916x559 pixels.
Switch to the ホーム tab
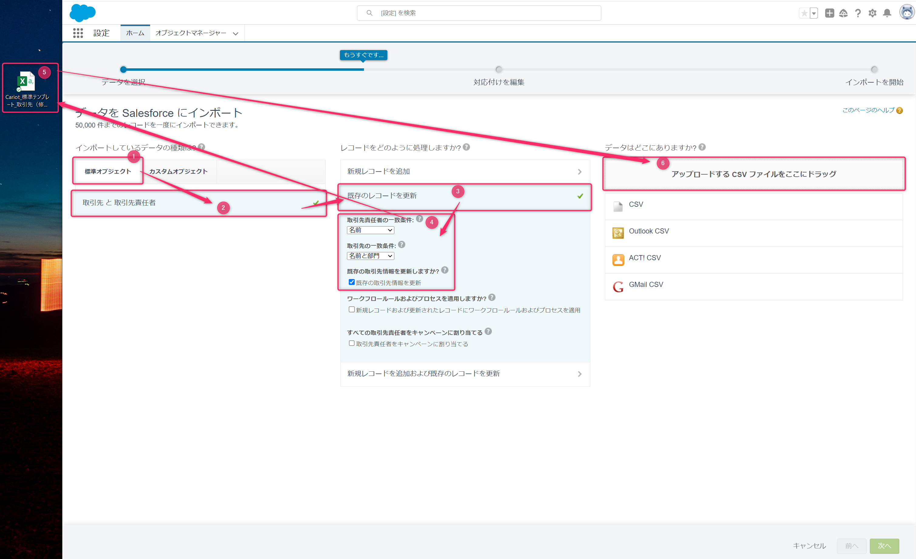click(x=135, y=33)
